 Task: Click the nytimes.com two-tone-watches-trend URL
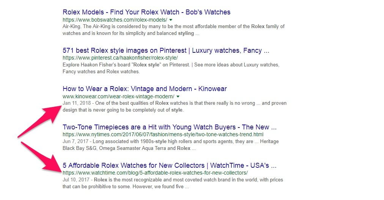(x=163, y=135)
